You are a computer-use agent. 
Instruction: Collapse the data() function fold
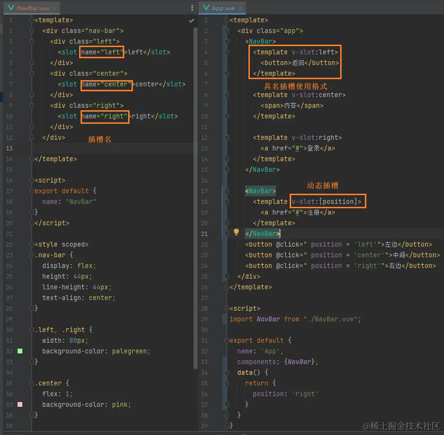(x=227, y=373)
